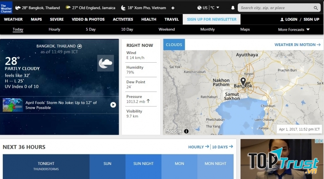The height and width of the screenshot is (179, 324).
Task: Open the TRAVEL menu
Action: pyautogui.click(x=171, y=19)
